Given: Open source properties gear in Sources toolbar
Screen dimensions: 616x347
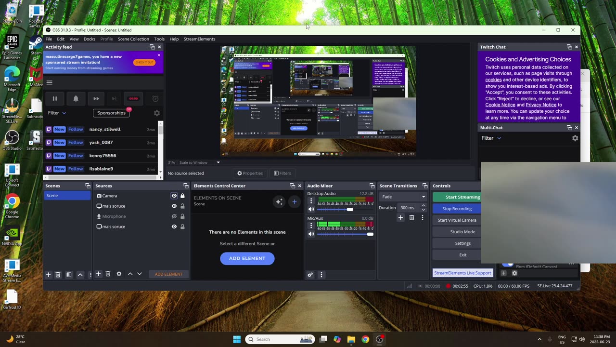Looking at the screenshot, I should pos(119,274).
